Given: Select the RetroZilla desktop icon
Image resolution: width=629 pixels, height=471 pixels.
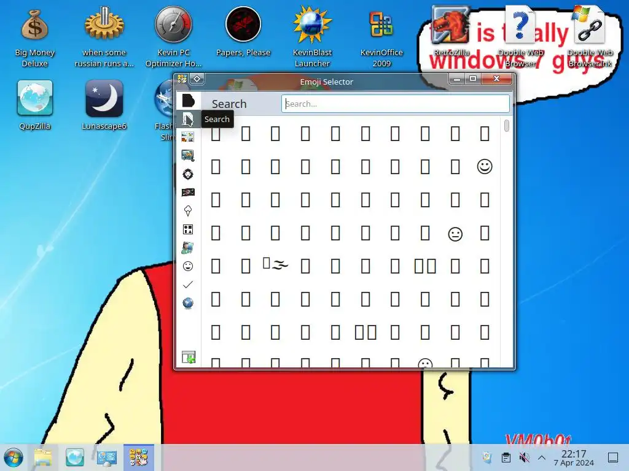Looking at the screenshot, I should point(451,31).
